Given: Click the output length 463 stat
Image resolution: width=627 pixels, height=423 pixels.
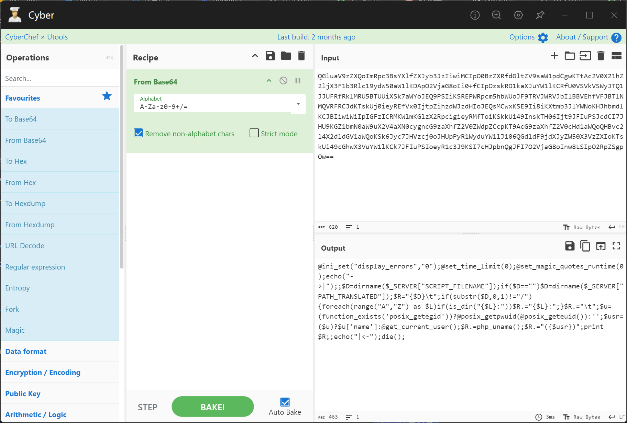Looking at the screenshot, I should coord(328,417).
